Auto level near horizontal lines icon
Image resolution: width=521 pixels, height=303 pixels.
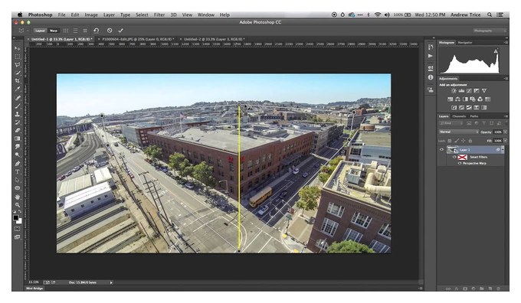pyautogui.click(x=75, y=31)
